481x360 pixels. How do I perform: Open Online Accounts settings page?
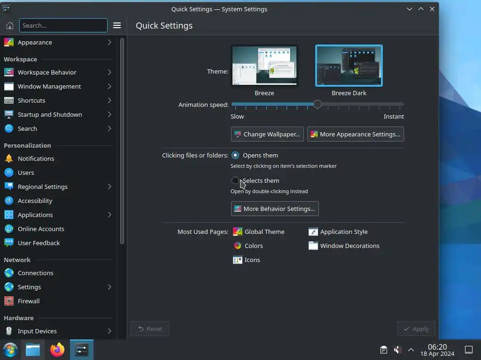[58, 229]
